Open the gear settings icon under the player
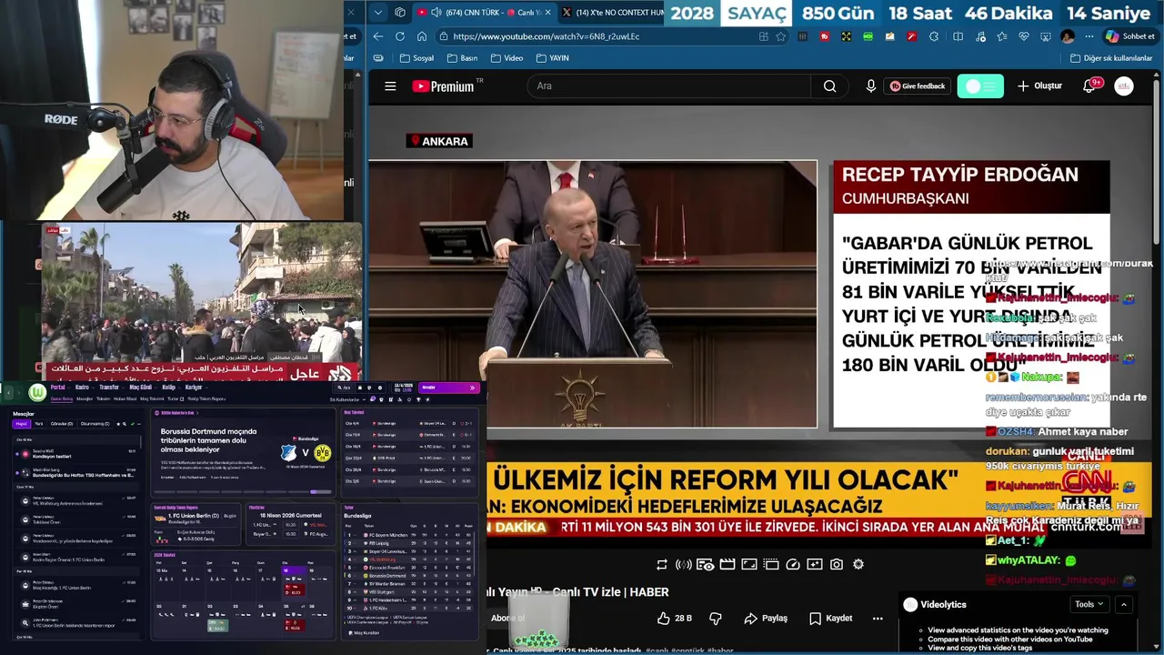Viewport: 1164px width, 655px height. click(x=858, y=565)
